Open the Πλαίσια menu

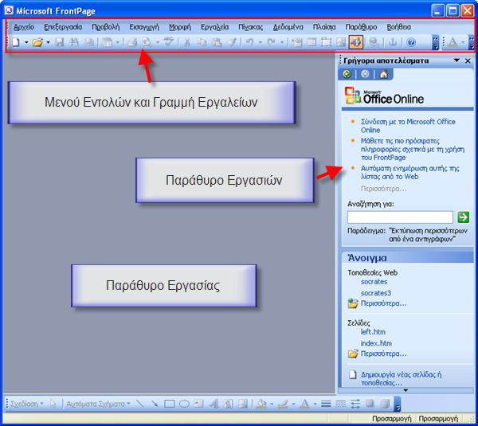(x=324, y=27)
